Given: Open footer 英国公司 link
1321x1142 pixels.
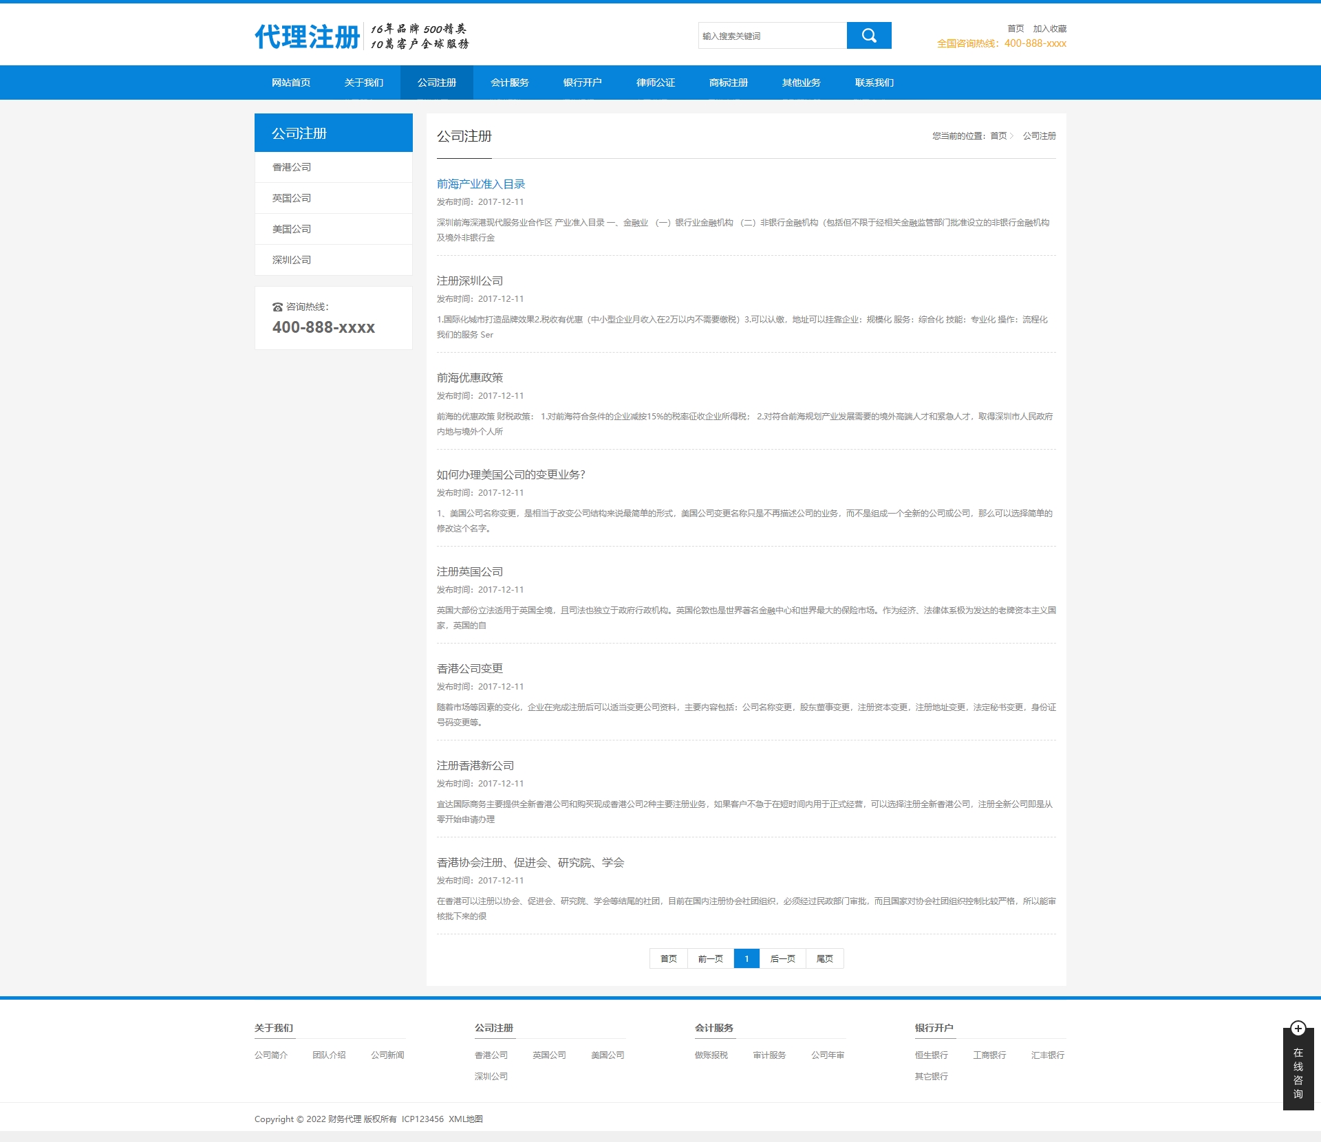Looking at the screenshot, I should pyautogui.click(x=550, y=1055).
